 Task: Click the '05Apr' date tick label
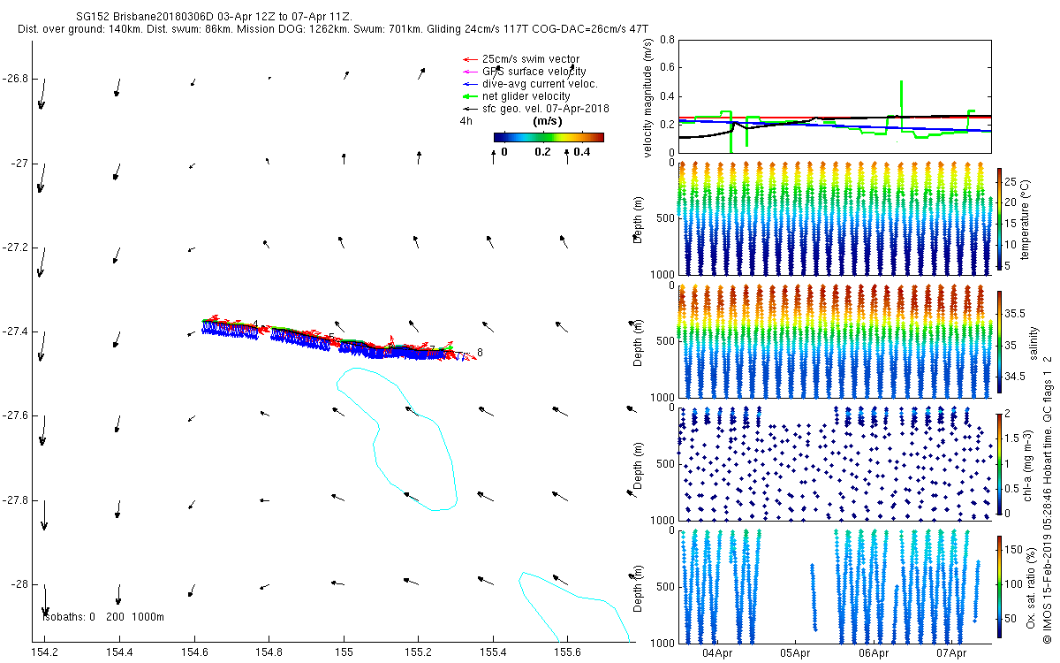pos(795,654)
